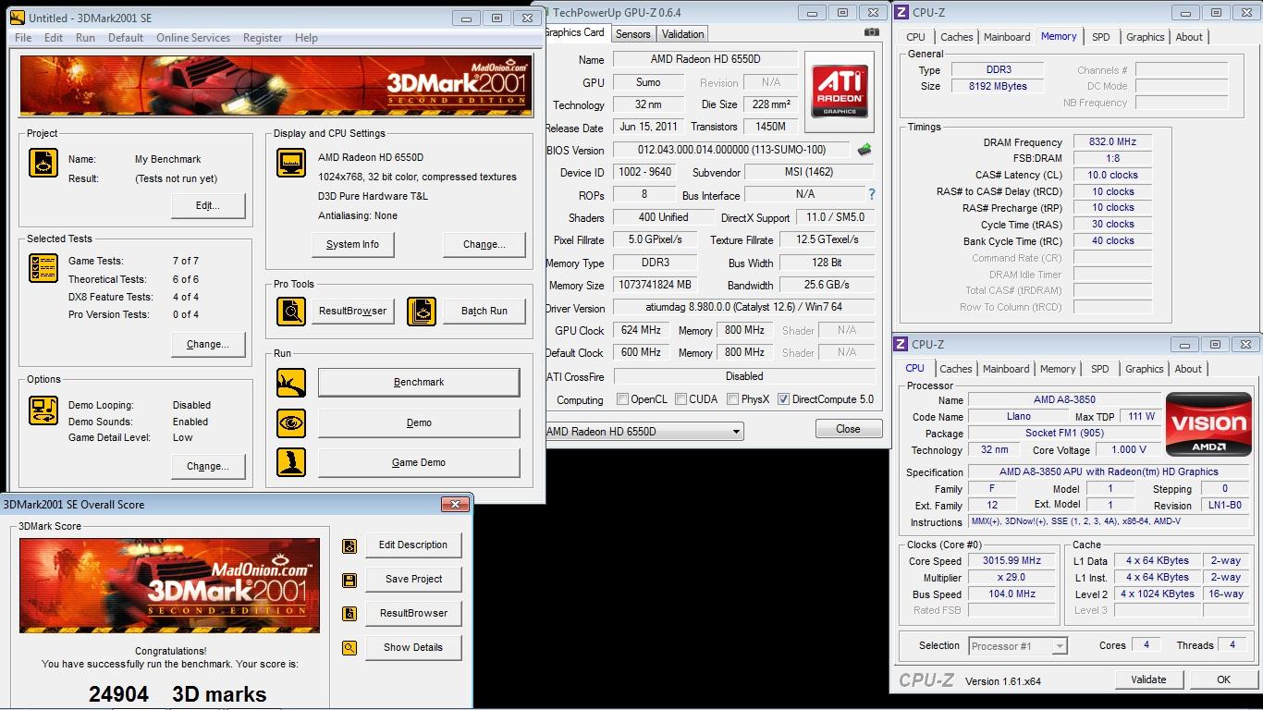Image resolution: width=1263 pixels, height=710 pixels.
Task: Click the Game Demo joystick icon
Action: 291,462
